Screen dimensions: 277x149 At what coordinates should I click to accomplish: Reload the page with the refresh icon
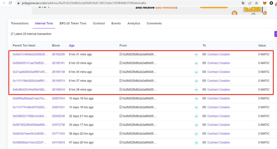click(11, 3)
